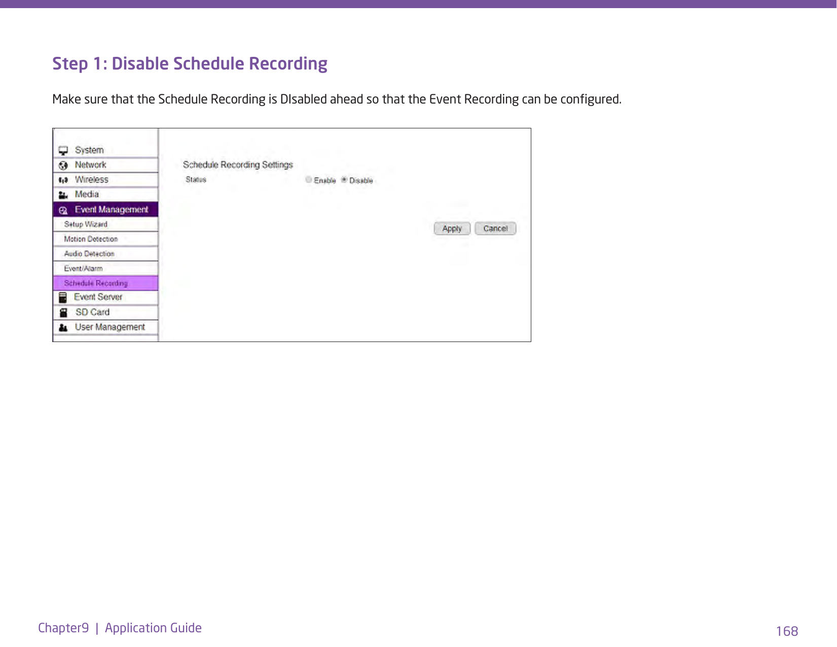Click the Event Management magnifier icon
This screenshot has width=837, height=647.
click(x=63, y=210)
